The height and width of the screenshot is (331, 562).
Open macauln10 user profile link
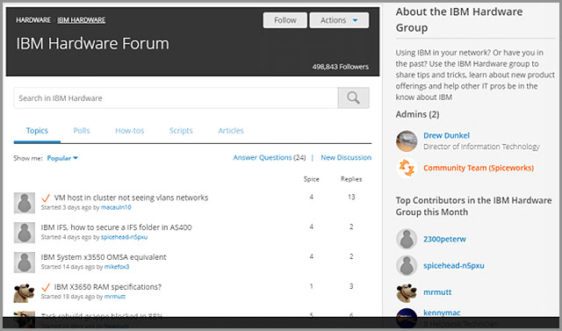[x=116, y=207]
